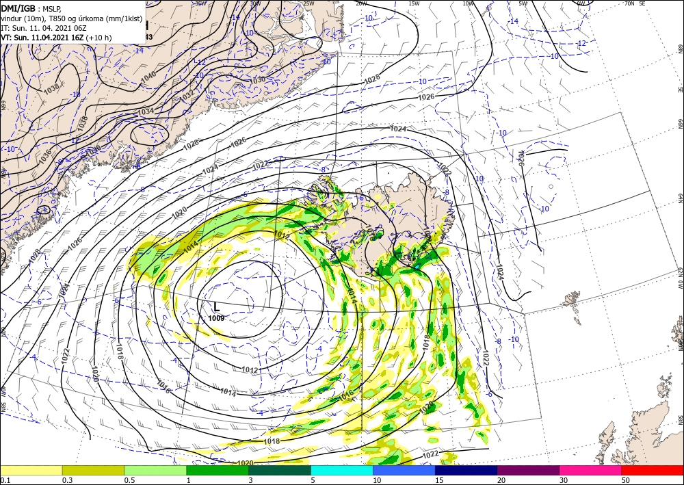Click the cyan 5 mm legend swatch
Viewport: 684px width, 485px height.
point(342,470)
